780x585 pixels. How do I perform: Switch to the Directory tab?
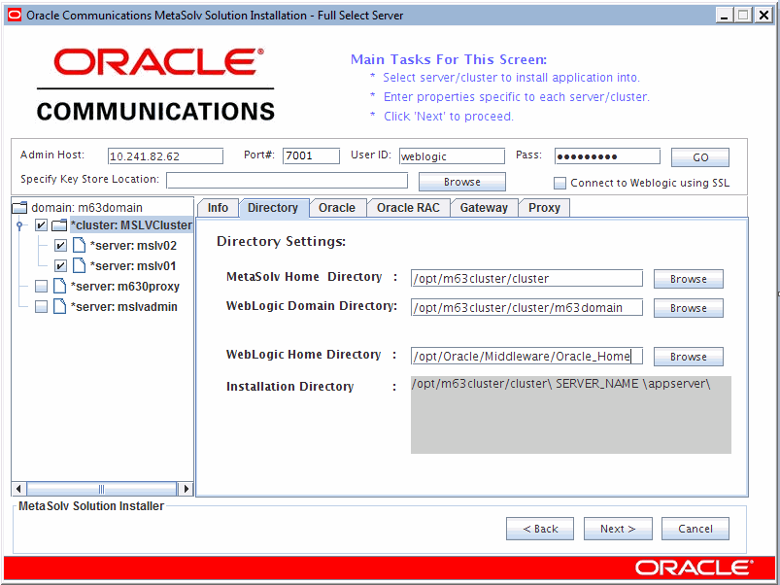point(273,207)
